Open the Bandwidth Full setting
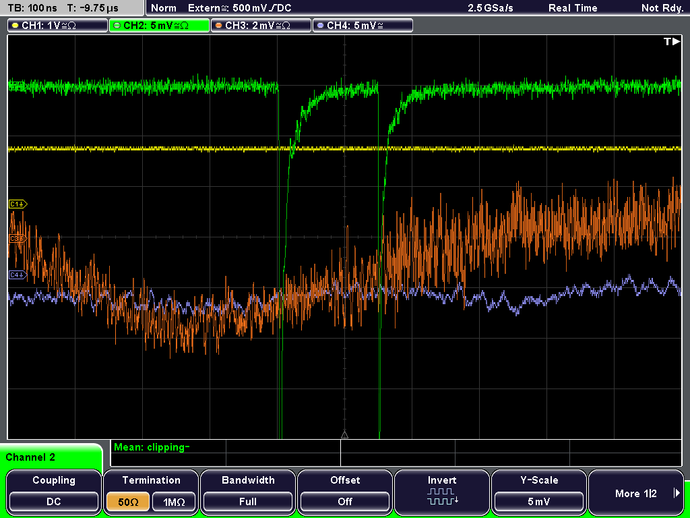Viewport: 690px width, 518px height. click(x=248, y=501)
